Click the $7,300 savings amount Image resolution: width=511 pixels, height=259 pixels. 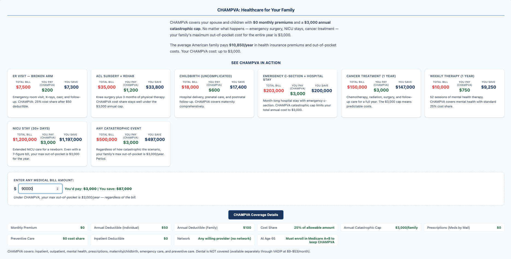(x=71, y=87)
